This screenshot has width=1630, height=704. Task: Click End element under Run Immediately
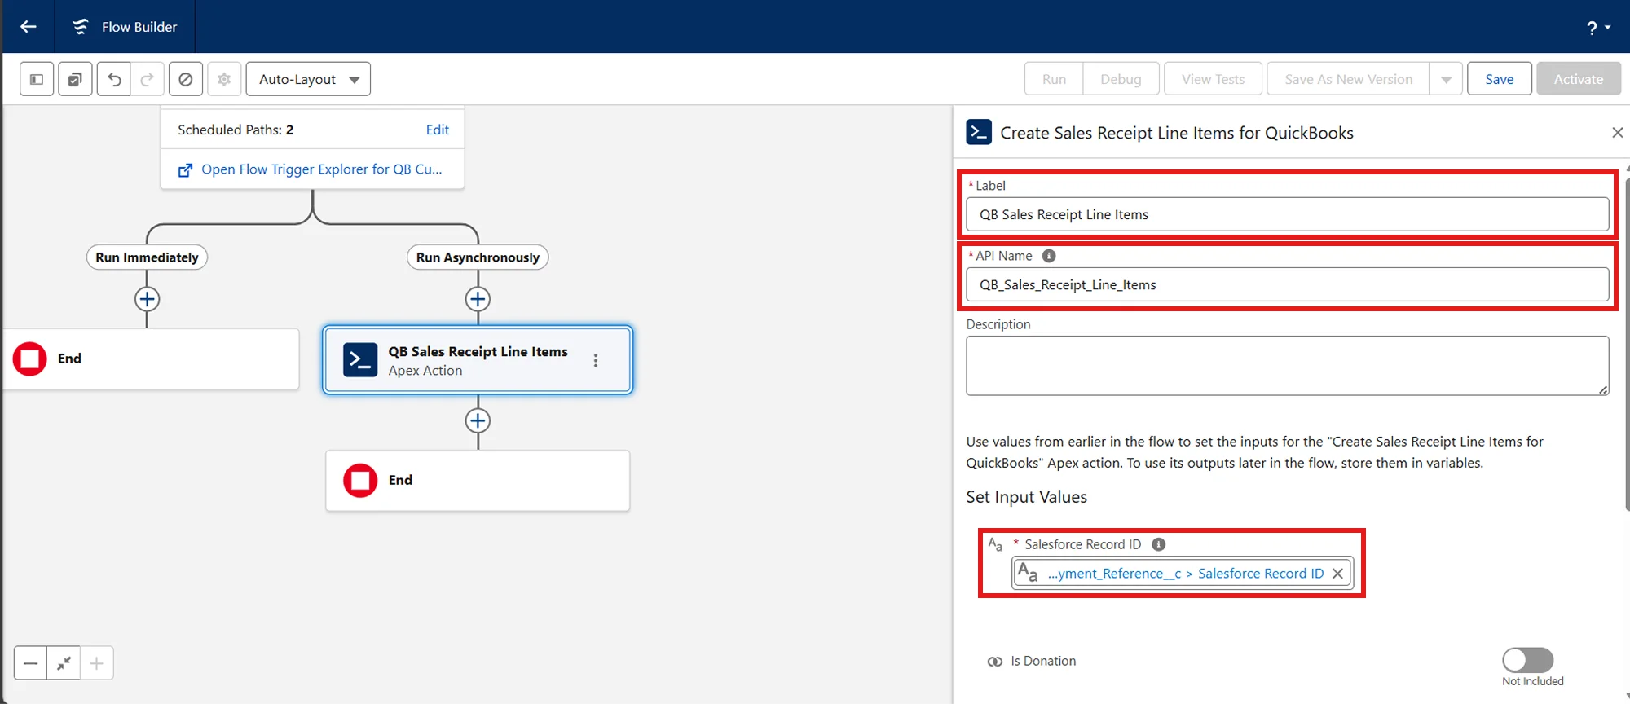coord(151,359)
